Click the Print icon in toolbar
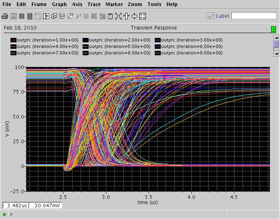Image resolution: width=280 pixels, height=219 pixels. click(5, 16)
